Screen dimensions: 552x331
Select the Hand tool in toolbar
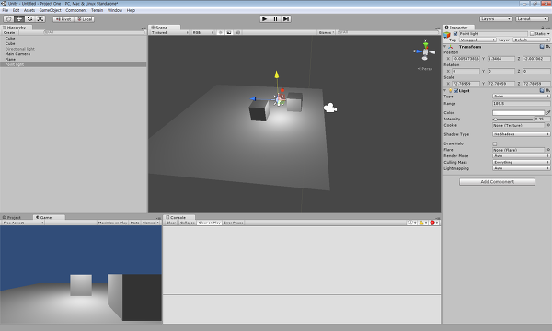[x=8, y=19]
